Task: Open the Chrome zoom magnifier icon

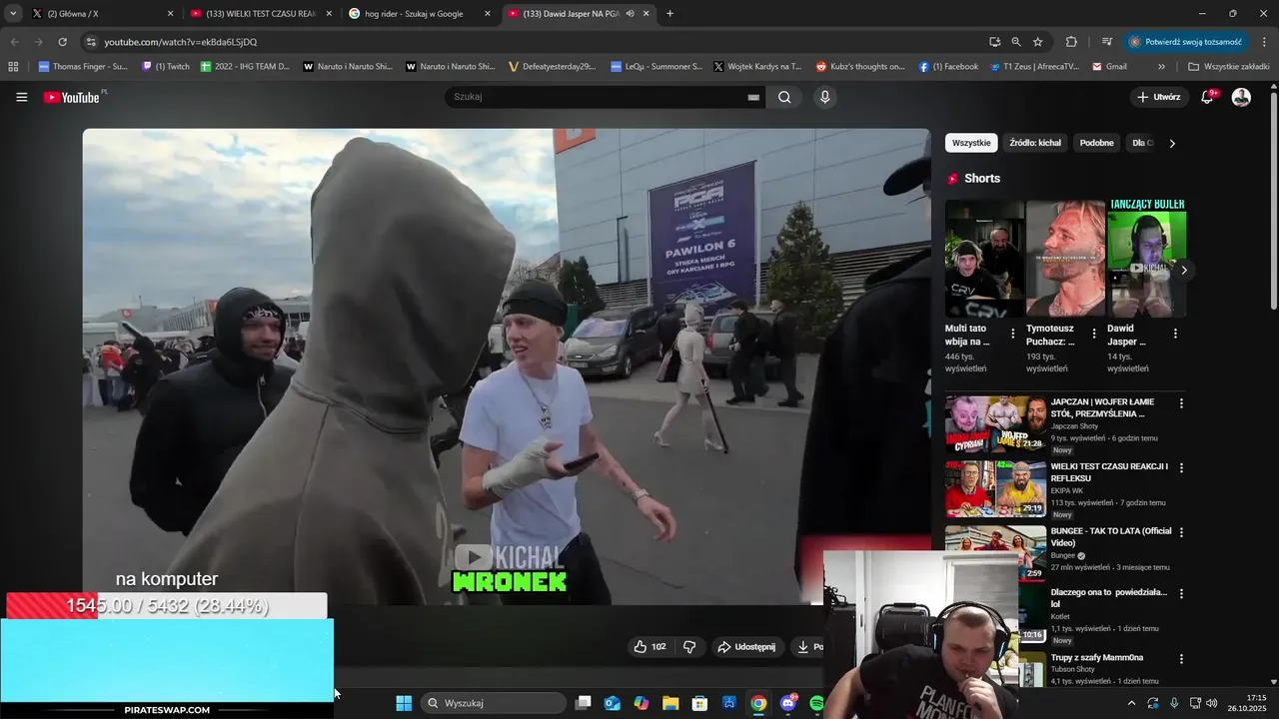Action: [1016, 42]
